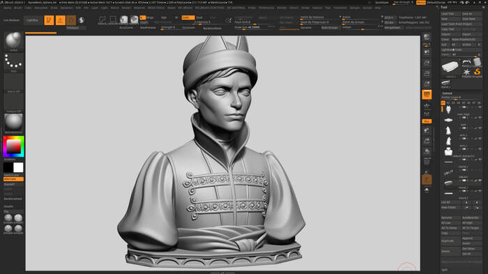
Task: Click the Auto Groups button
Action: click(x=330, y=28)
